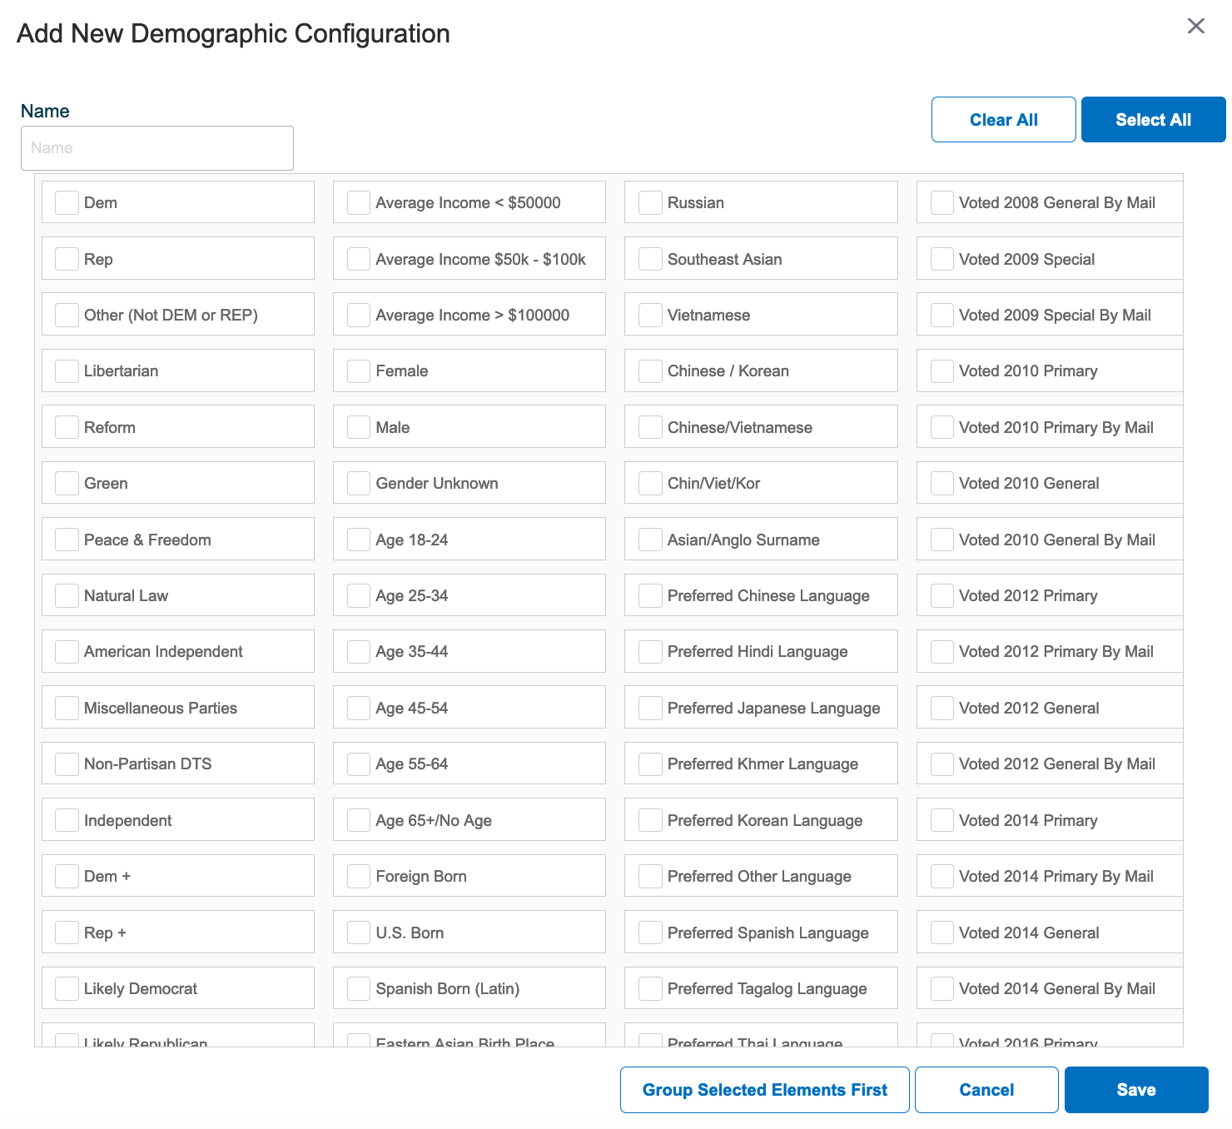Close the Add New Demographic Configuration dialog

click(1196, 26)
